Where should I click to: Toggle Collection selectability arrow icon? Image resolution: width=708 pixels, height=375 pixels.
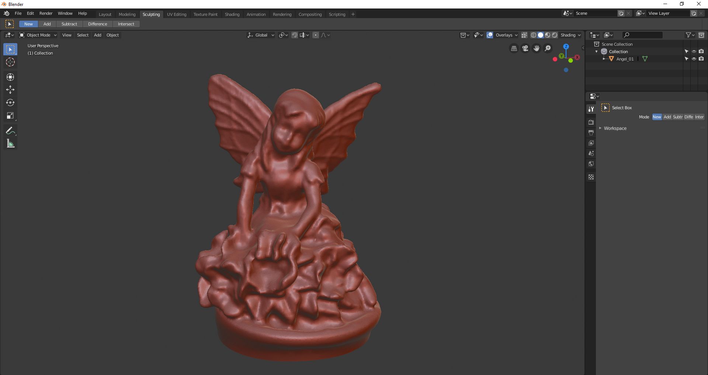[686, 51]
